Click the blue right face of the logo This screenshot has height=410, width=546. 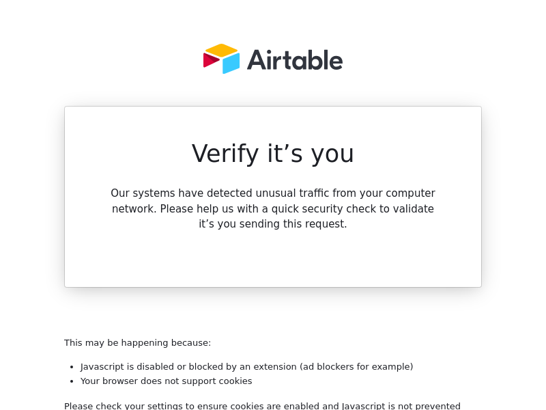coord(231,64)
